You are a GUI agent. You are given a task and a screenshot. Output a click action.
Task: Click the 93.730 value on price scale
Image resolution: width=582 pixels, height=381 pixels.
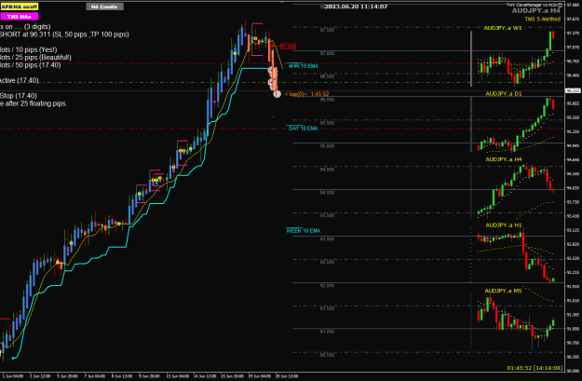tap(573, 202)
